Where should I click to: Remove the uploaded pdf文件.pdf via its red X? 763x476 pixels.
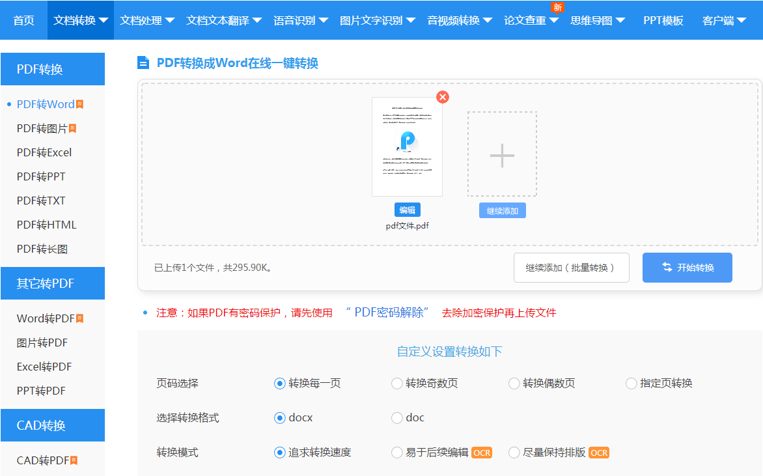pos(443,96)
